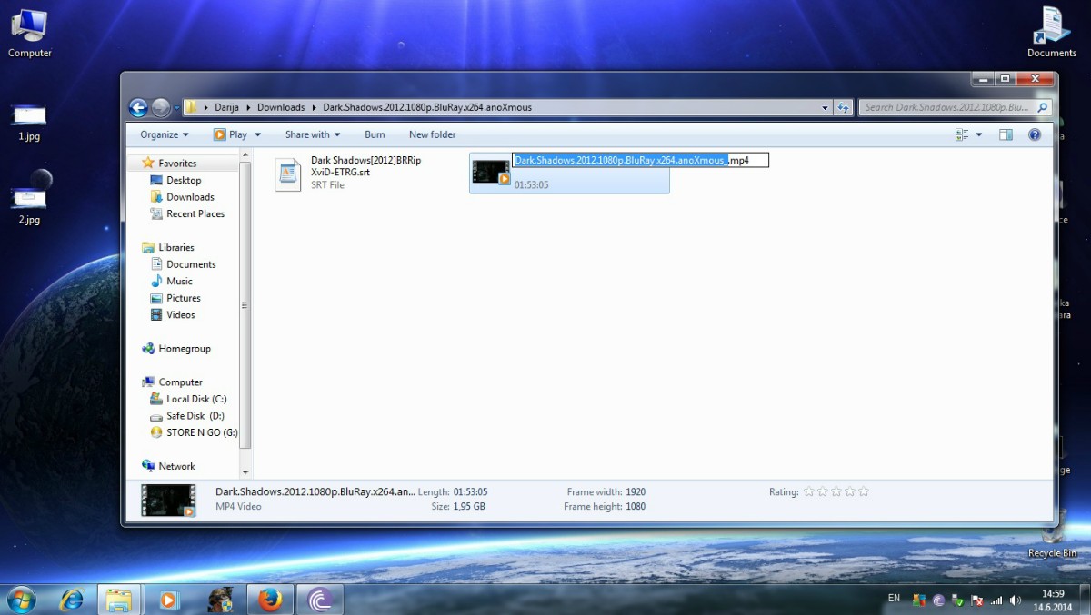The height and width of the screenshot is (615, 1091).
Task: Open Local Disk (C:) in navigation pane
Action: 196,399
